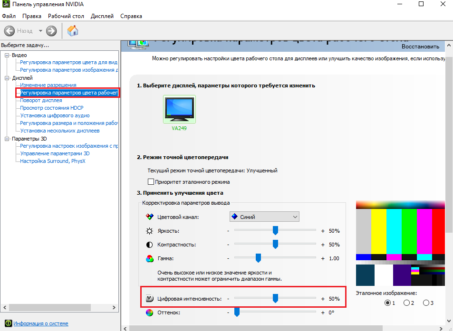453x331 pixels.
Task: Click the Home icon in toolbar
Action: pyautogui.click(x=73, y=31)
